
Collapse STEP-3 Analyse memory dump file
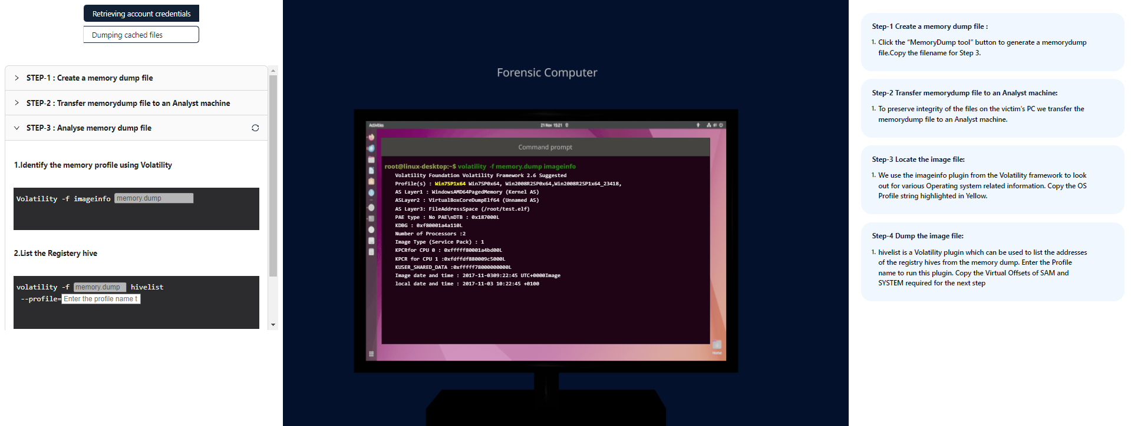88,128
